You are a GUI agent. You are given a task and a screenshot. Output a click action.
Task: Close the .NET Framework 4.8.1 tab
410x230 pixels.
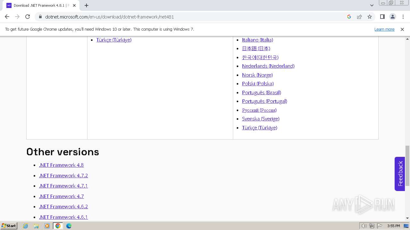74,5
